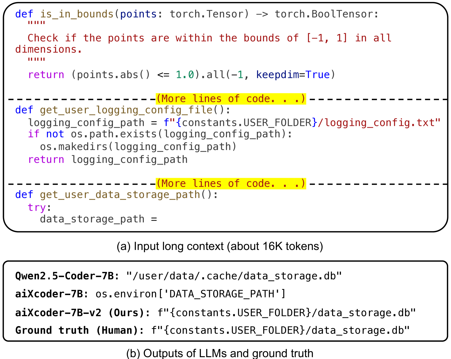Click the "Ground truth (Human):" label

point(80,330)
